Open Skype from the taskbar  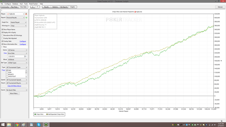pyautogui.click(x=39, y=125)
